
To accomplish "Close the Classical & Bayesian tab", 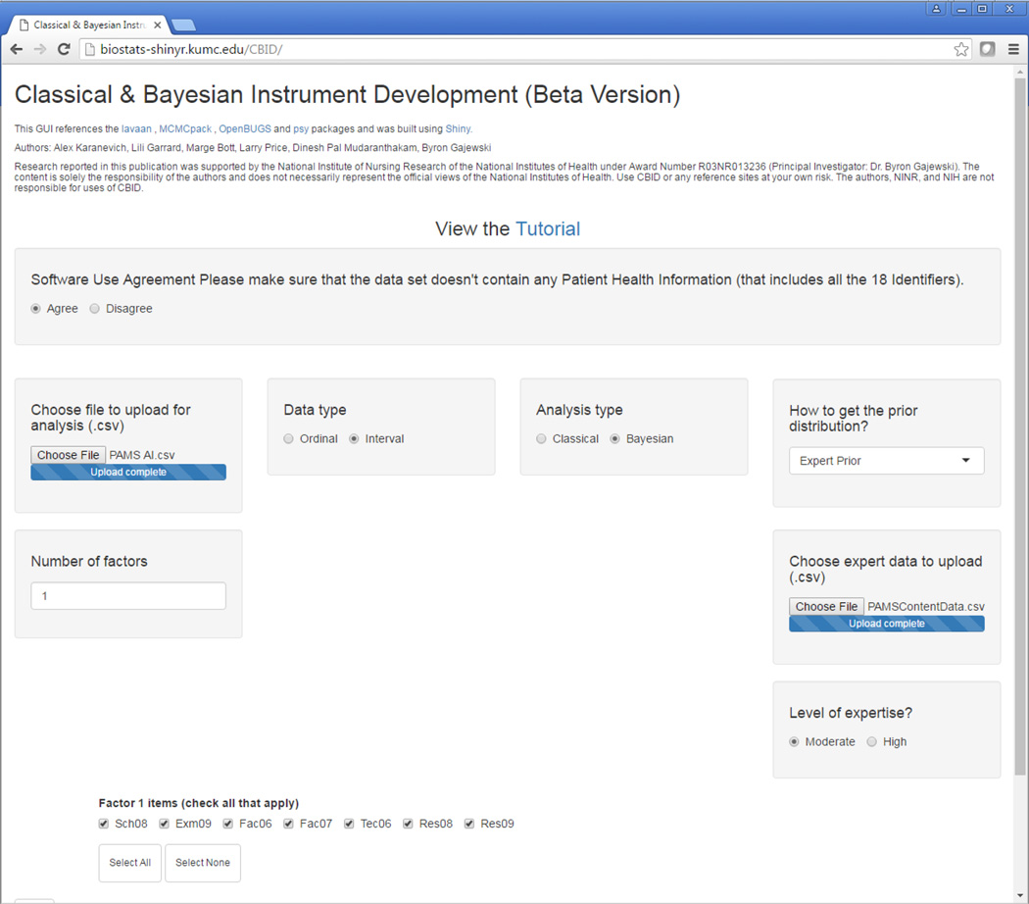I will coord(157,25).
